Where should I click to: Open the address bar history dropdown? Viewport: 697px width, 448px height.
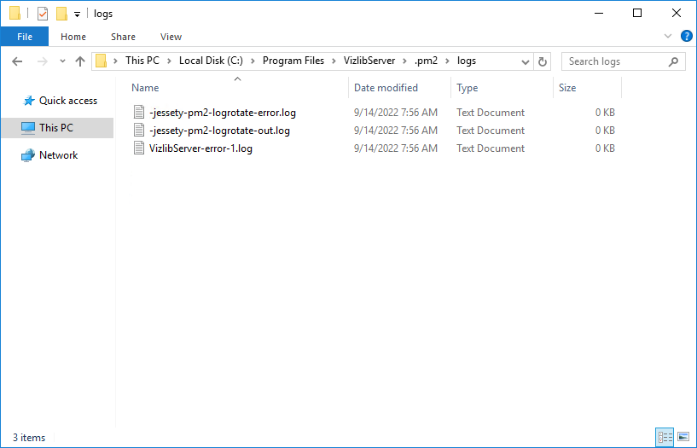pos(525,61)
